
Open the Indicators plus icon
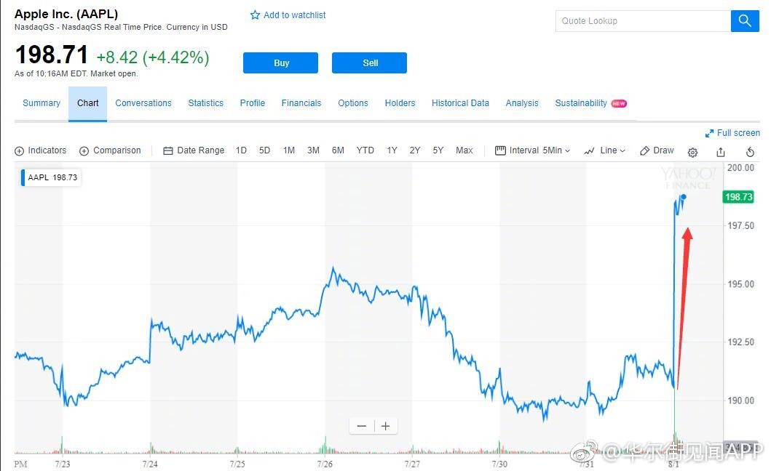pos(19,151)
